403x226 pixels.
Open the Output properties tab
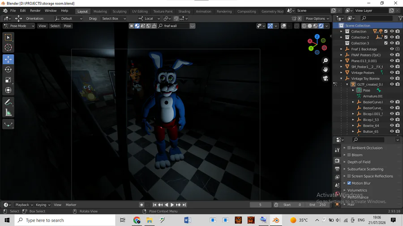pyautogui.click(x=337, y=168)
